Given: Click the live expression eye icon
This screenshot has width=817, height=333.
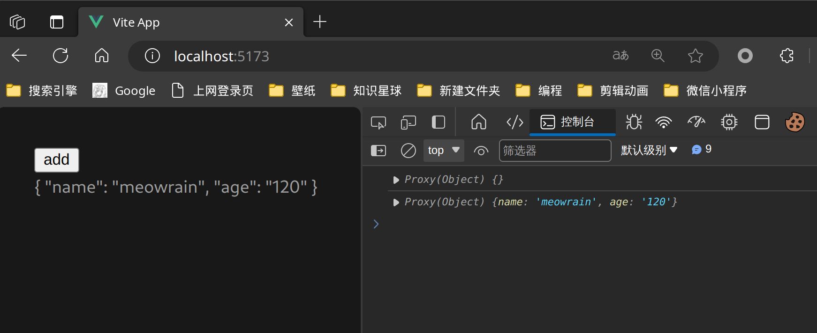Looking at the screenshot, I should [481, 151].
